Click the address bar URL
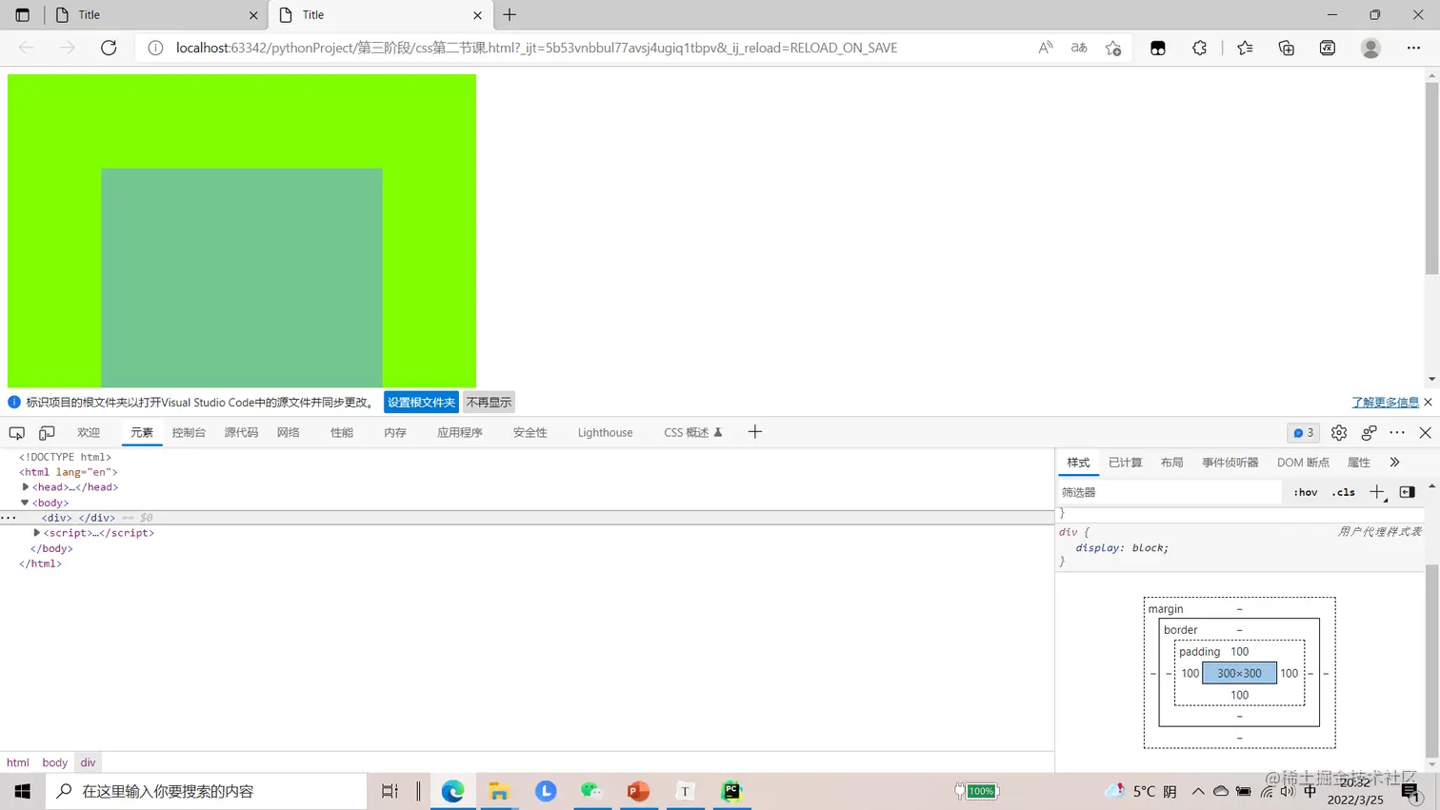This screenshot has width=1440, height=810. (x=536, y=48)
